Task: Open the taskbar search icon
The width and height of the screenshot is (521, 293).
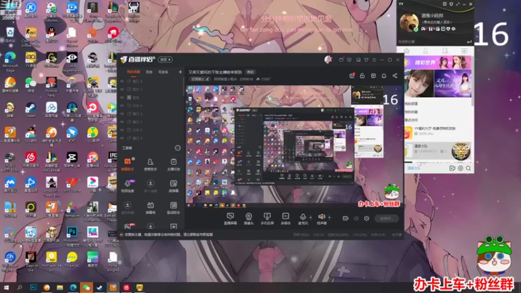Action: [x=20, y=287]
